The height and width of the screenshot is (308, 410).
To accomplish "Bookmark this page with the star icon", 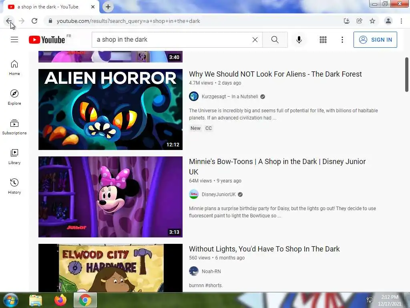I will [x=372, y=21].
